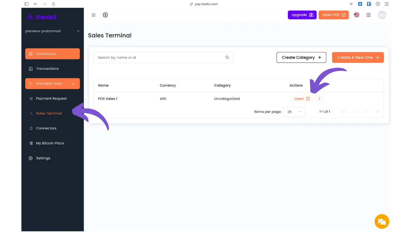Click the circular plus quick-create icon
The width and height of the screenshot is (413, 232).
point(105,15)
